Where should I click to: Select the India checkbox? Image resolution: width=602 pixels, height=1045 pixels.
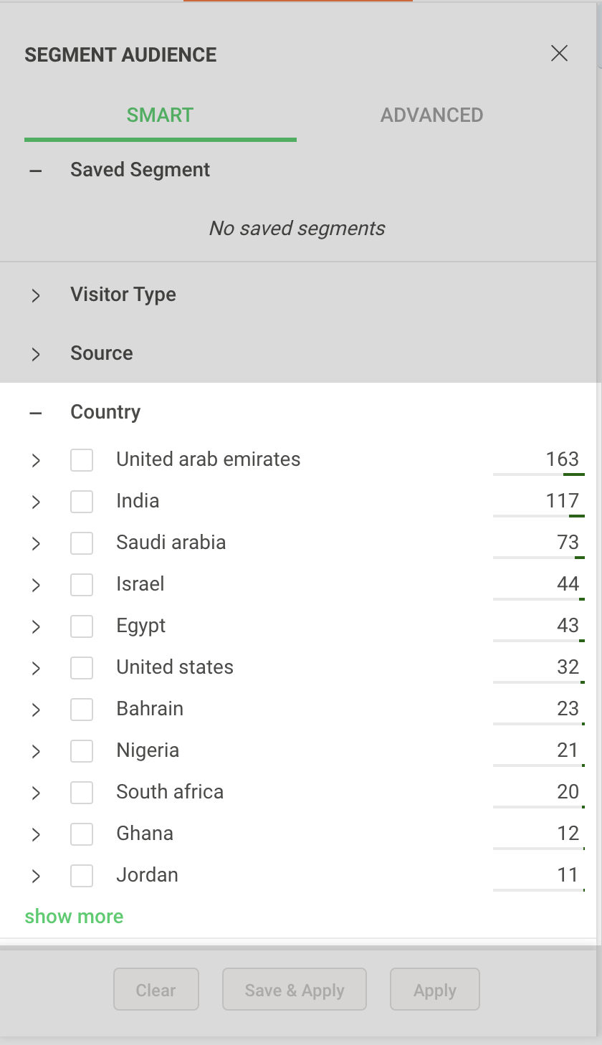pos(82,502)
